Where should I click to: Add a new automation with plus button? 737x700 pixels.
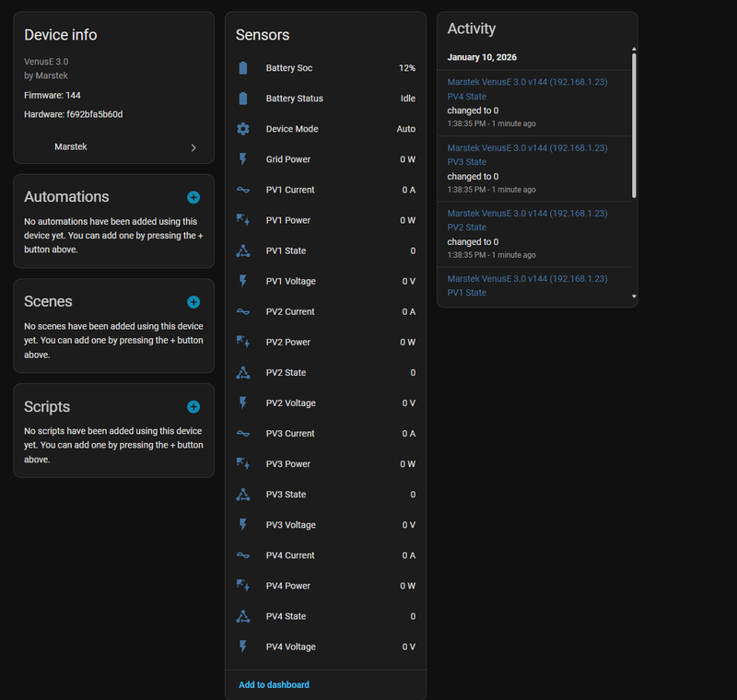(x=193, y=197)
